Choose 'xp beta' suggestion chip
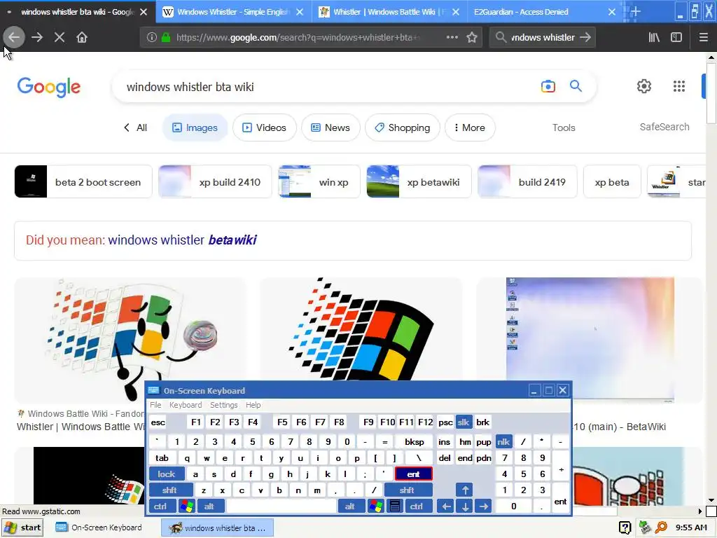The width and height of the screenshot is (717, 538). coord(612,181)
